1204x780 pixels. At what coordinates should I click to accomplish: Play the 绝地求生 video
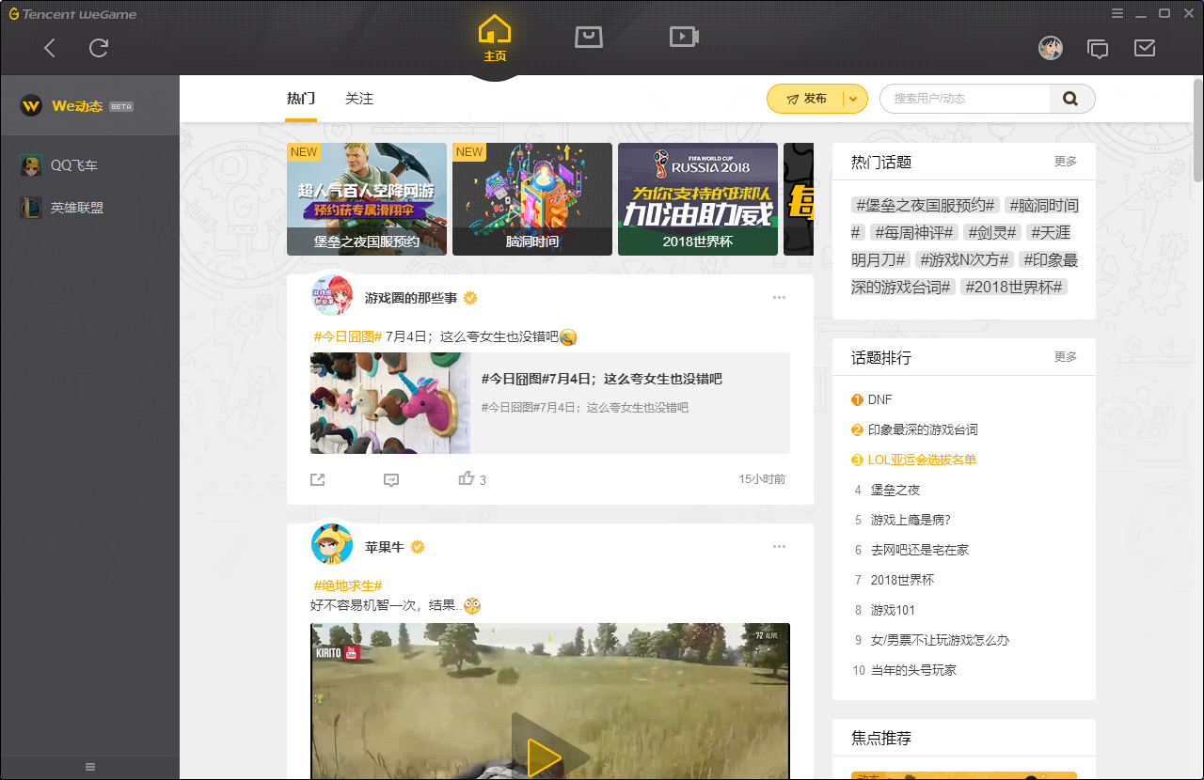pyautogui.click(x=549, y=757)
